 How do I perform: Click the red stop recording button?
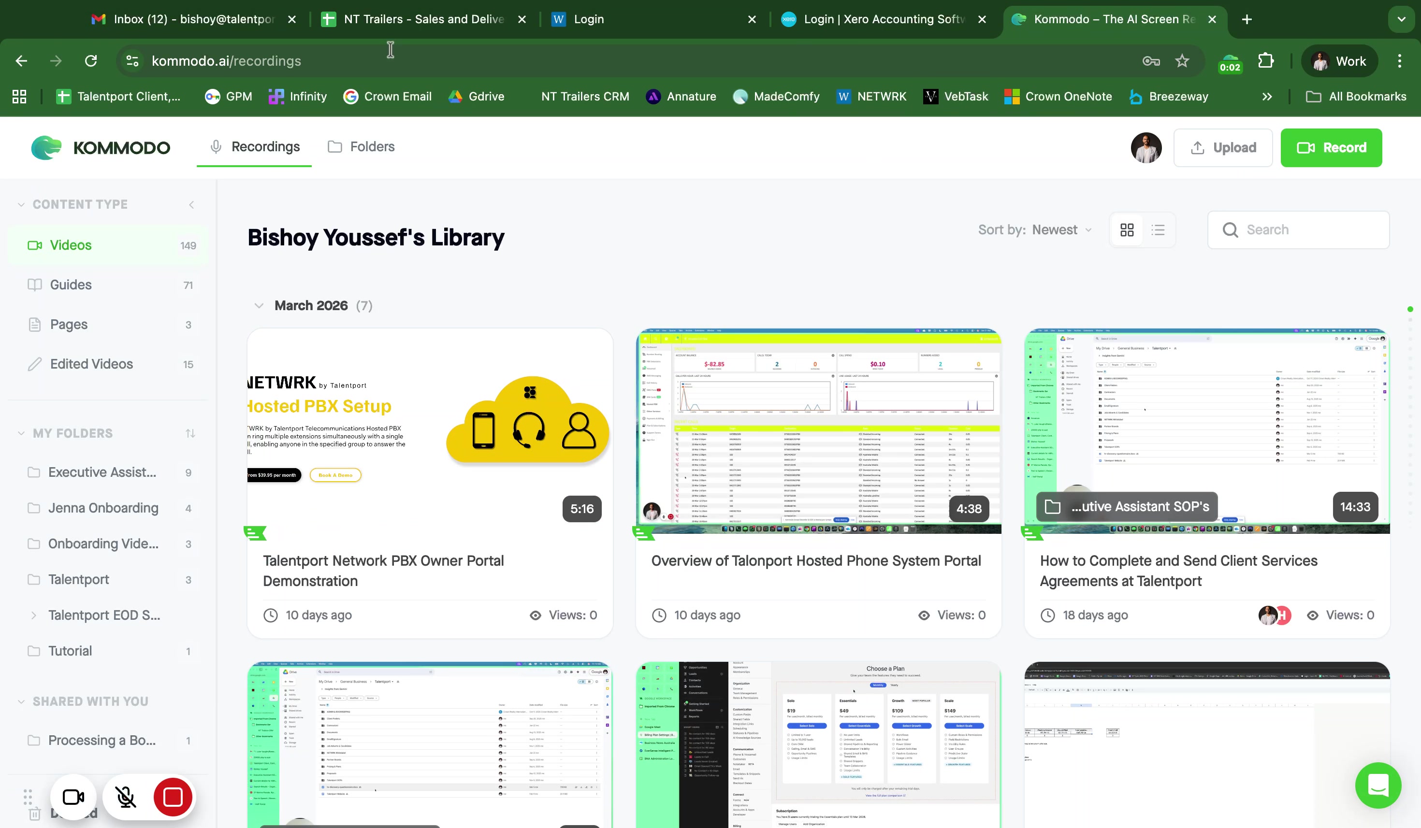tap(173, 797)
